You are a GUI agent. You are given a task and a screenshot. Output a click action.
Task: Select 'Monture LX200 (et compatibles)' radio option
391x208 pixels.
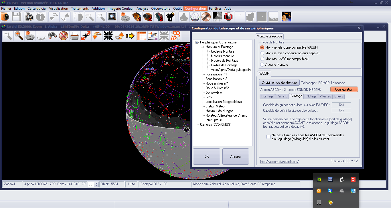(x=262, y=59)
